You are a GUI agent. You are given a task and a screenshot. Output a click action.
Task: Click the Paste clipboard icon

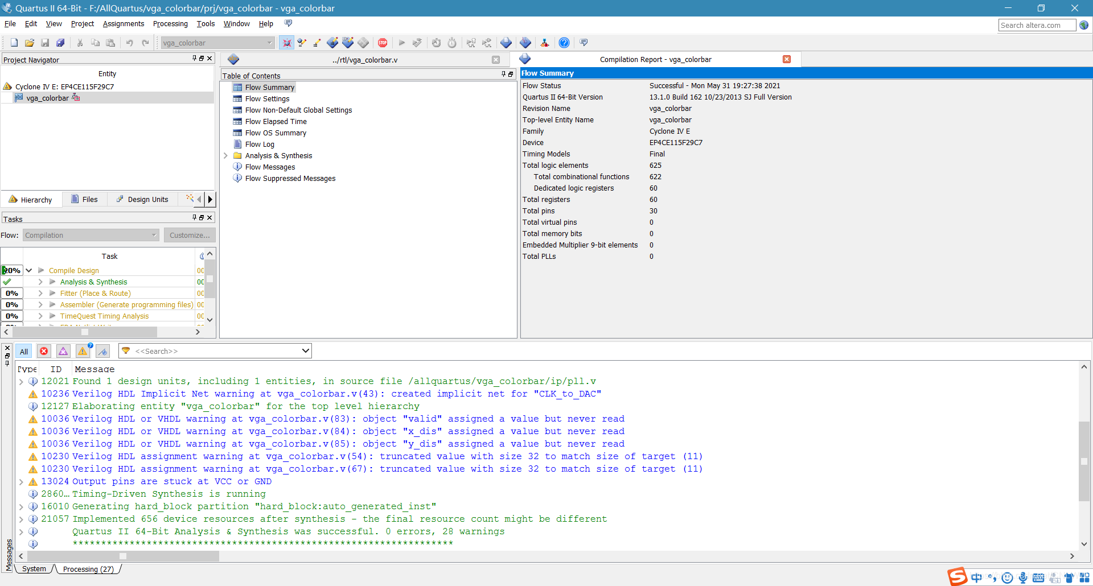click(x=111, y=43)
